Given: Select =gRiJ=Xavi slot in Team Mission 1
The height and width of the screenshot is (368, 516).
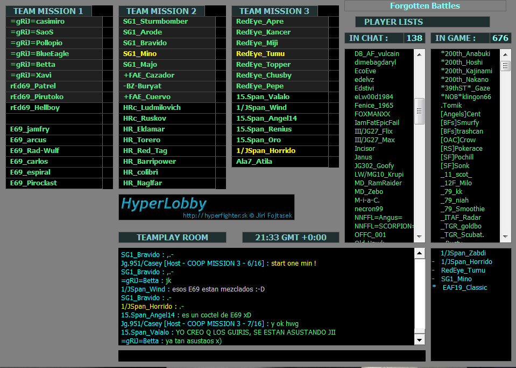Looking at the screenshot, I should (54, 75).
